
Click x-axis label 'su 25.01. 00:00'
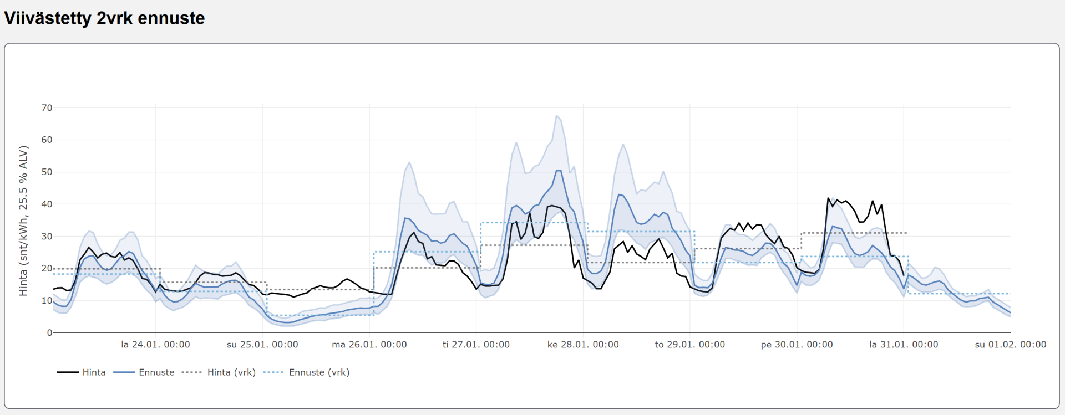coord(262,345)
